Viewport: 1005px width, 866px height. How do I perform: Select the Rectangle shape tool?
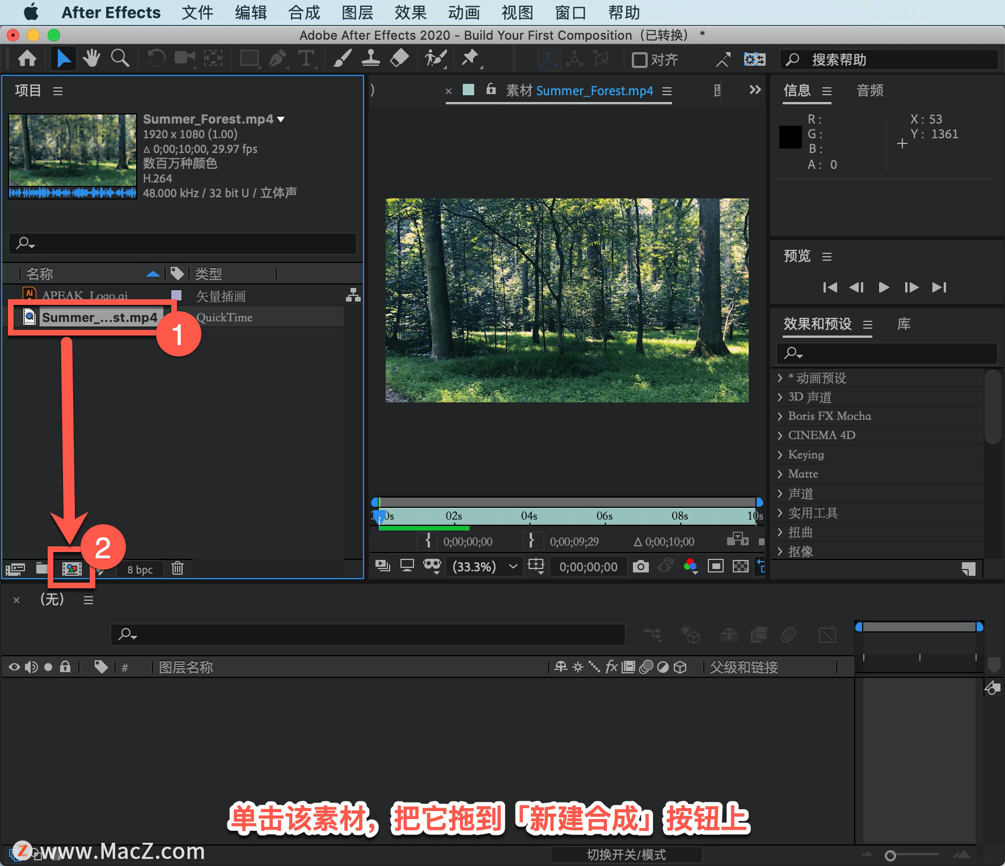tap(250, 58)
